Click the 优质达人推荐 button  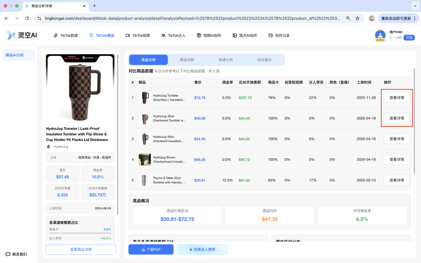click(202, 250)
